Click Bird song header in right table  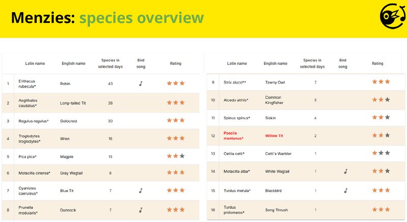(x=342, y=63)
